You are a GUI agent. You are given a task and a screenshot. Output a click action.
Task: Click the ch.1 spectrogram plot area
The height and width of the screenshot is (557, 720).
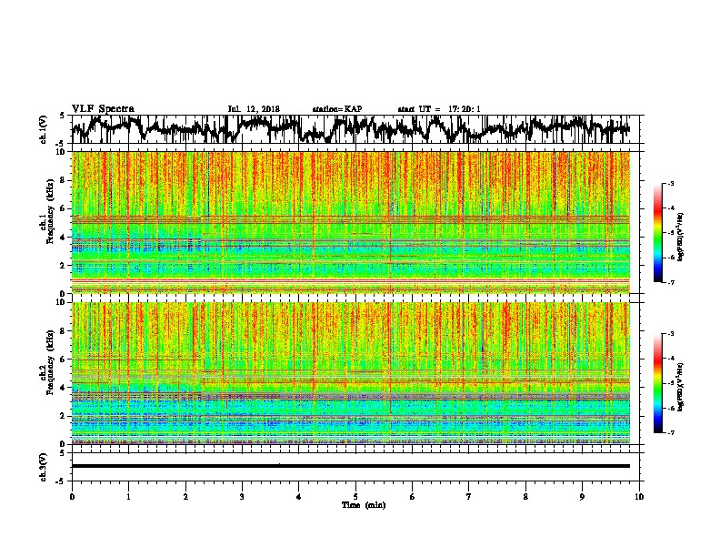[x=351, y=222]
